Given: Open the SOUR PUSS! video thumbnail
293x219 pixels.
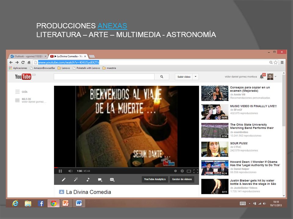Looking at the screenshot, I should point(215,149).
